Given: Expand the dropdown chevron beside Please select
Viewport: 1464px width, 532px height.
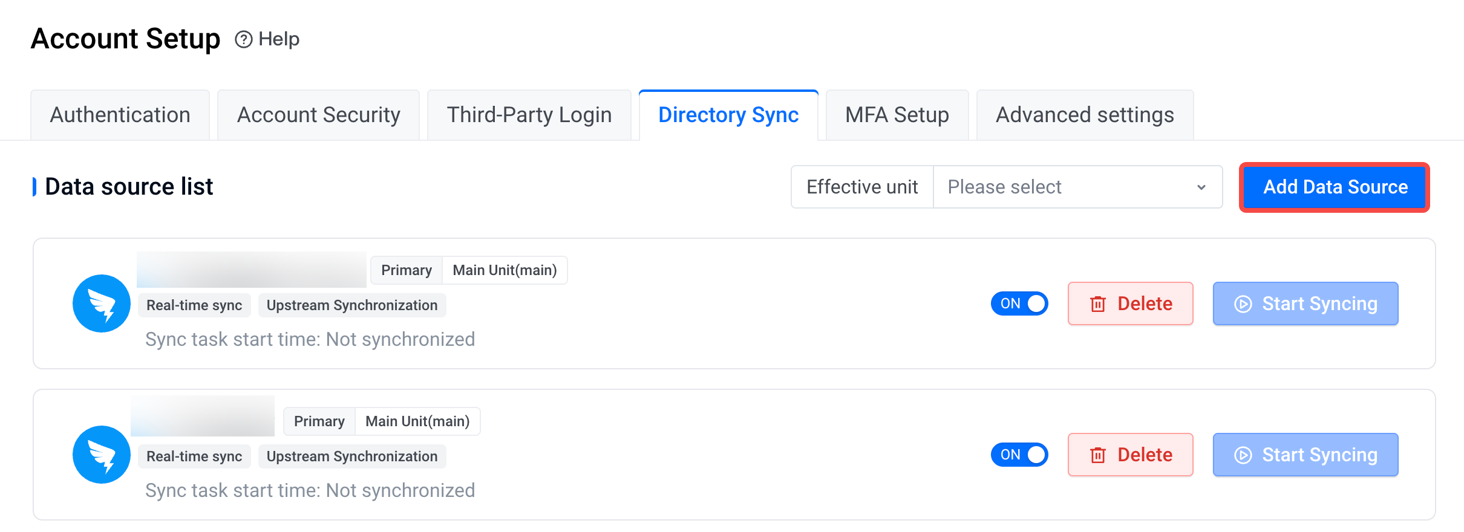Looking at the screenshot, I should (x=1201, y=187).
